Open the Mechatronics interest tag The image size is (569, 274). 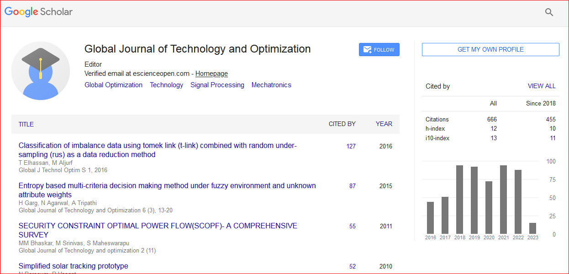point(271,85)
